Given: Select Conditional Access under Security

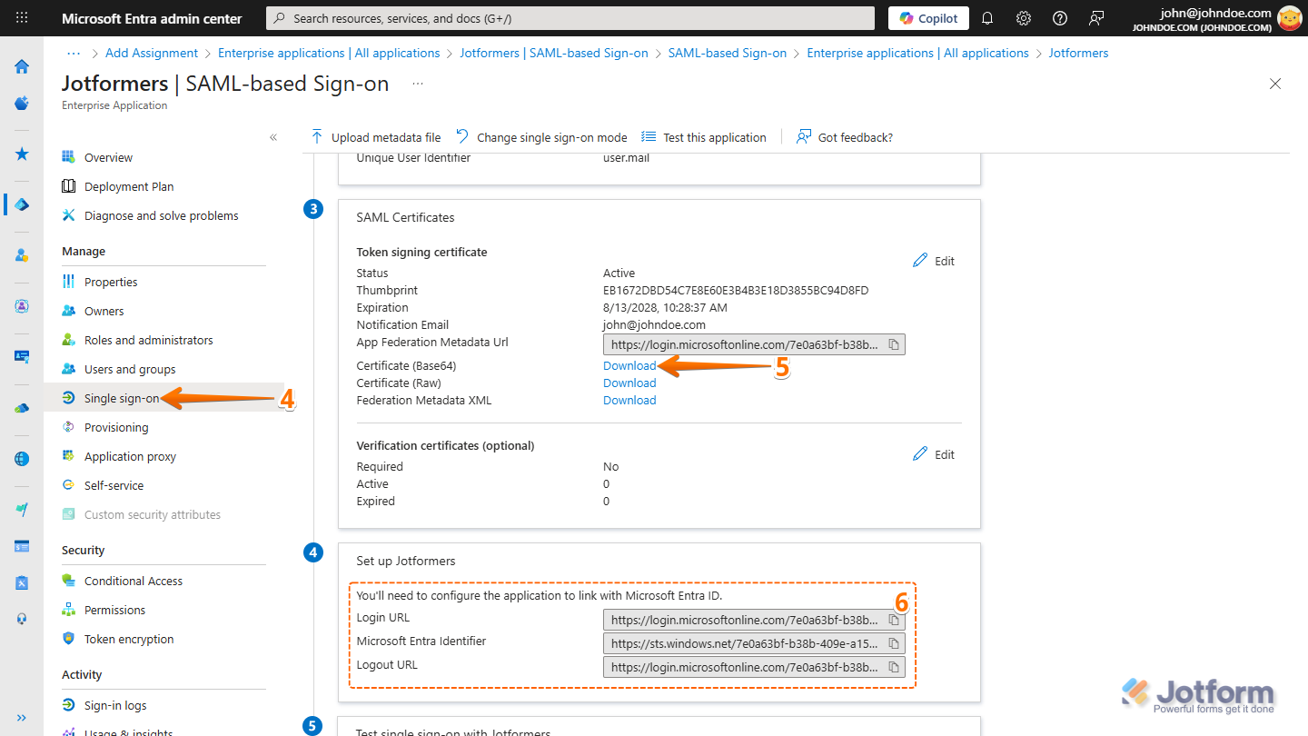Looking at the screenshot, I should (x=133, y=581).
